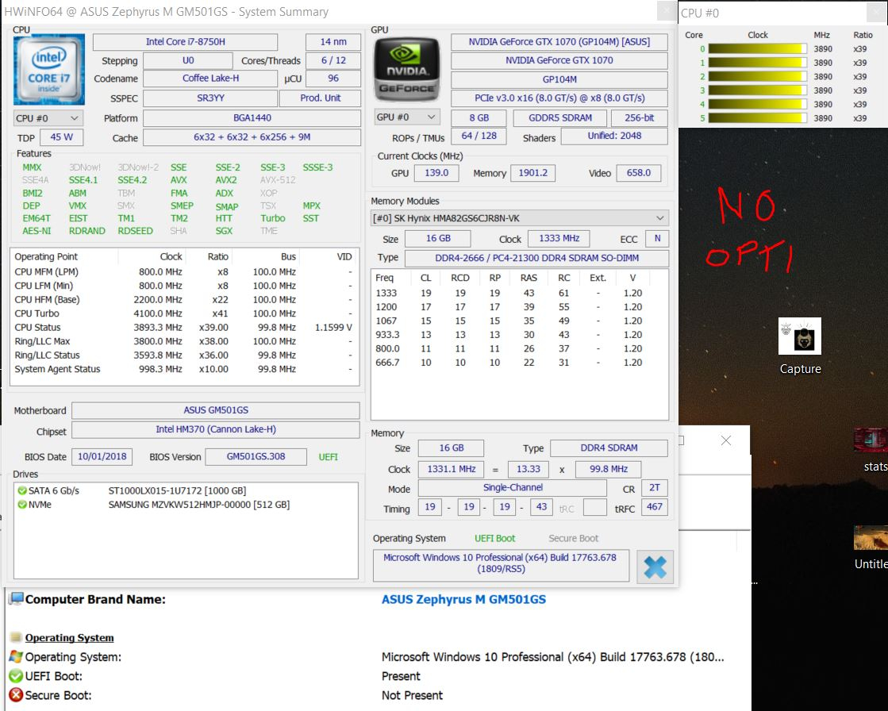Click the computer icon beside Computer Brand Name
This screenshot has height=711, width=888.
coord(17,599)
